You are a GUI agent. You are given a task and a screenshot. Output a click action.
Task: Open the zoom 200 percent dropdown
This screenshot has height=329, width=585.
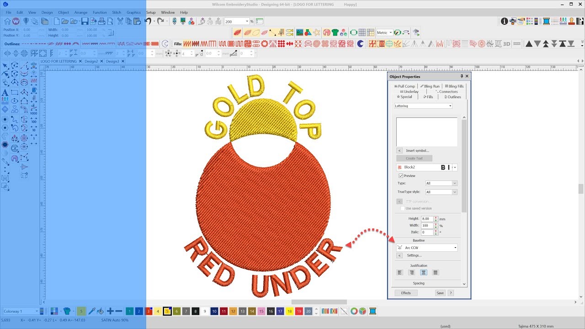[247, 21]
